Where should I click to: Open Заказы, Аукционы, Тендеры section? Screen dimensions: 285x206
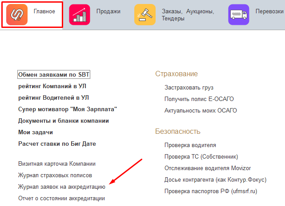tap(188, 15)
